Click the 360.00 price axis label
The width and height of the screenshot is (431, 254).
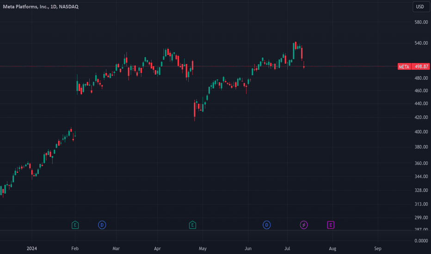tap(421, 163)
